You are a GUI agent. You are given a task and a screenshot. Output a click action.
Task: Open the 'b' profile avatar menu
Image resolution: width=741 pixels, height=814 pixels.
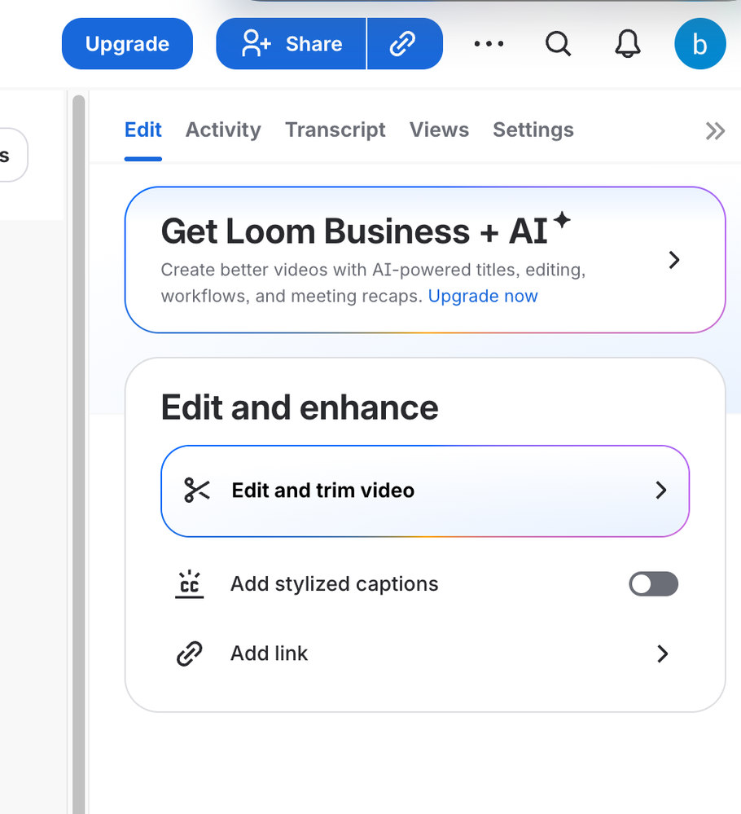[x=700, y=44]
